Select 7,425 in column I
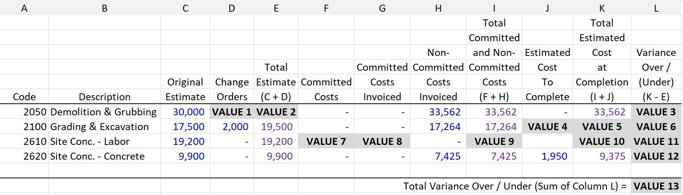The image size is (683, 195). point(494,156)
